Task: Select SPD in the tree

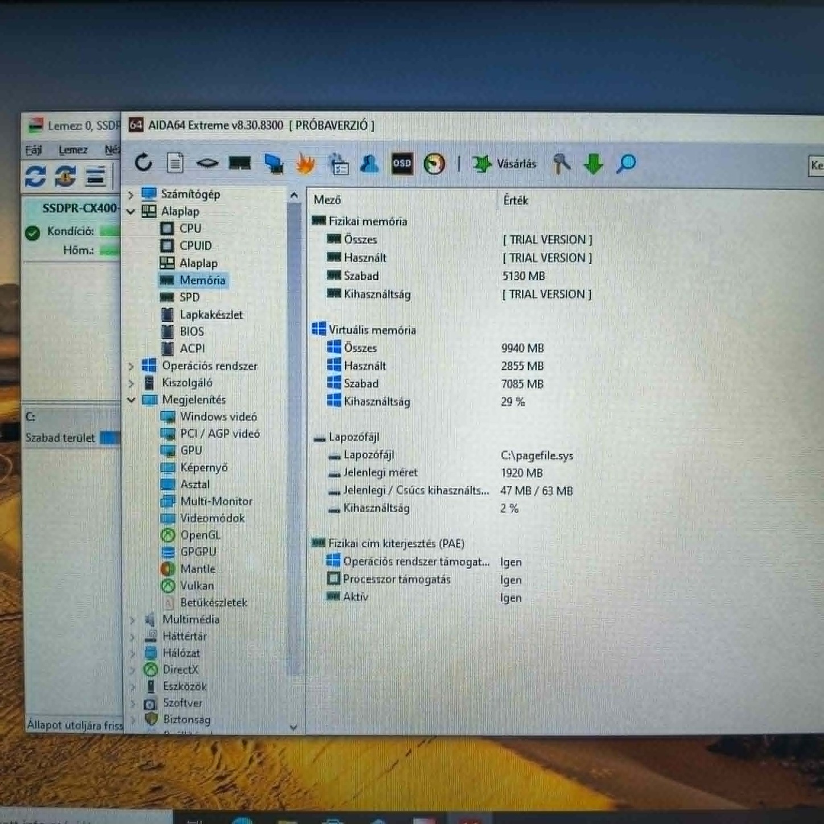Action: coord(189,297)
